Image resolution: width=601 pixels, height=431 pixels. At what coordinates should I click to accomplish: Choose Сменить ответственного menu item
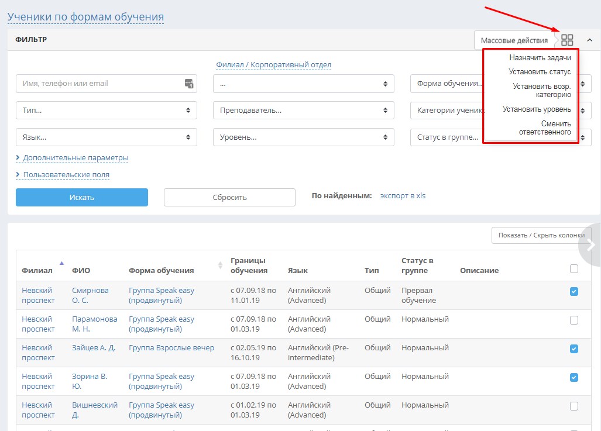point(545,128)
